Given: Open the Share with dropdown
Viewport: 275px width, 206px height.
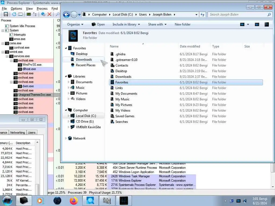Looking at the screenshot, I should click(157, 24).
